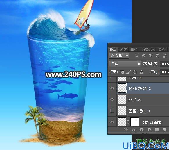This screenshot has height=150, width=169.
Task: Switch to the 通道 tab
Action: (x=123, y=49)
